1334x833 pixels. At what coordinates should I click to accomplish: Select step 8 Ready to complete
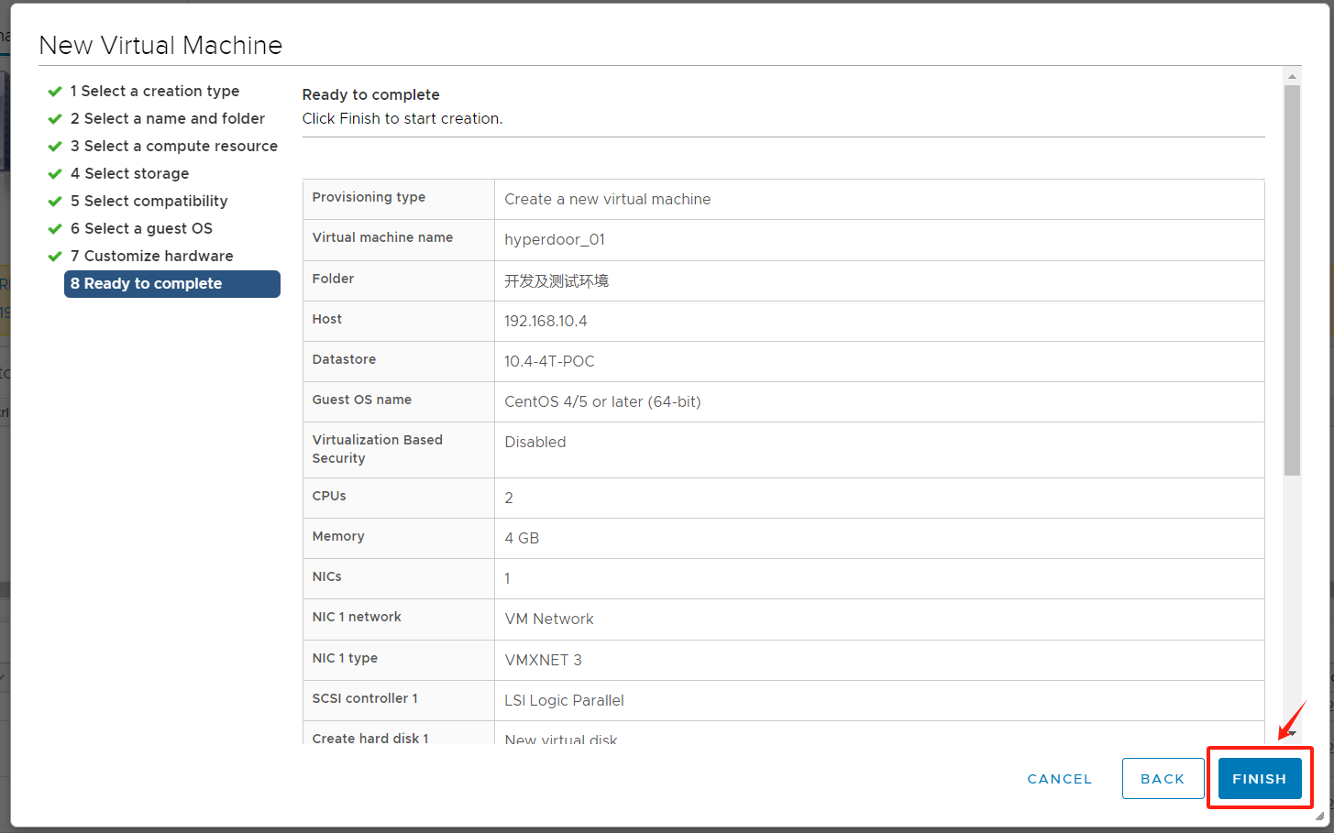pos(172,284)
